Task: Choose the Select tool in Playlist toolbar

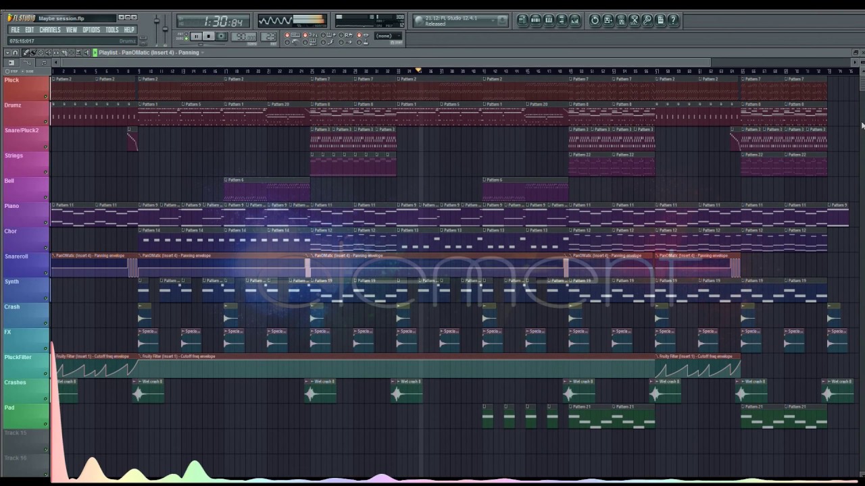Action: point(71,53)
